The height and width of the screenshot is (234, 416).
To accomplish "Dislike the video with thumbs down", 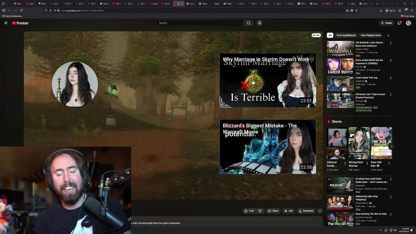I will coord(260,211).
